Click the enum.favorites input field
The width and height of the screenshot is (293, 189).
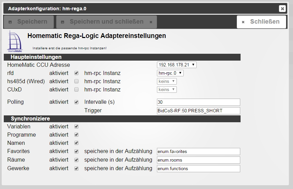point(198,151)
